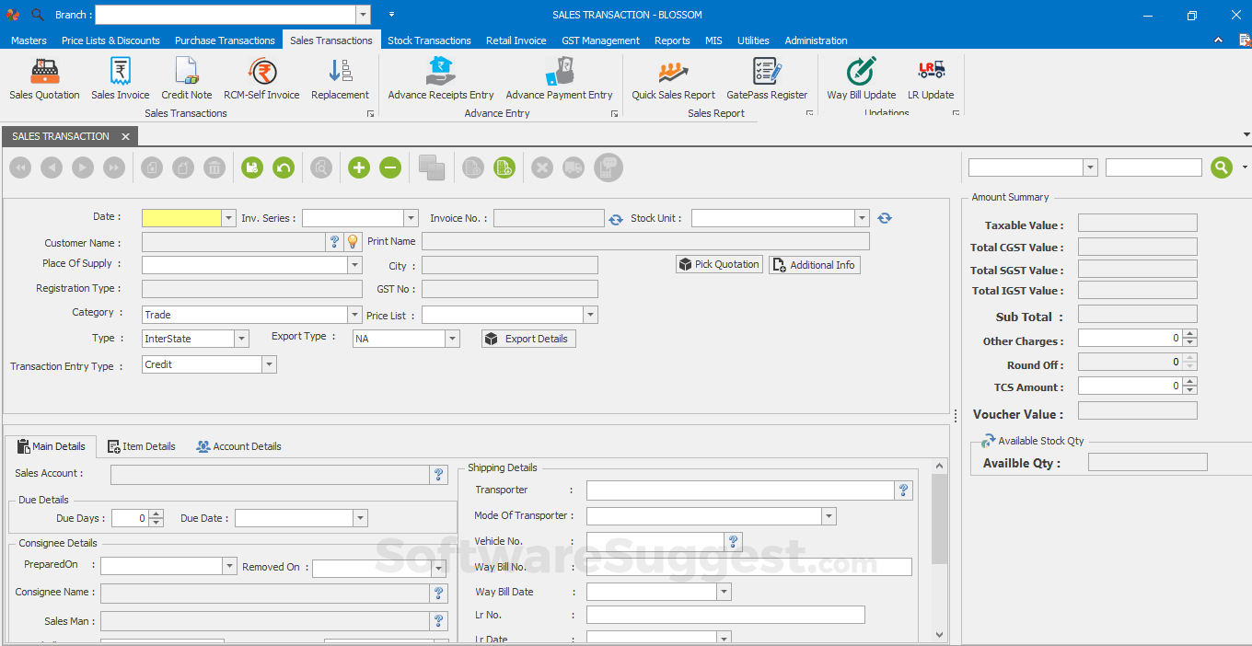Click the green save toolbar button
1252x646 pixels.
pyautogui.click(x=252, y=167)
